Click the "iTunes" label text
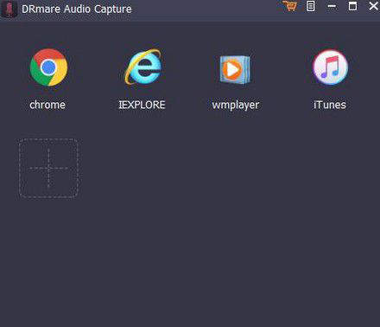380x327 pixels. 330,105
